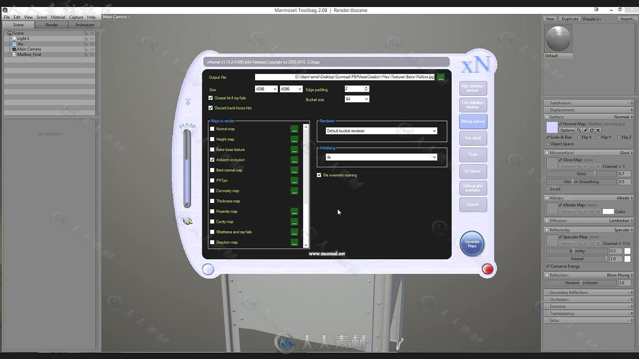Click the Gloss slider

pos(582,174)
